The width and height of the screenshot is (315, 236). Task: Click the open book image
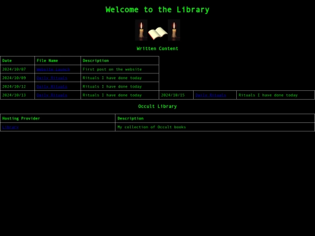pos(157,33)
